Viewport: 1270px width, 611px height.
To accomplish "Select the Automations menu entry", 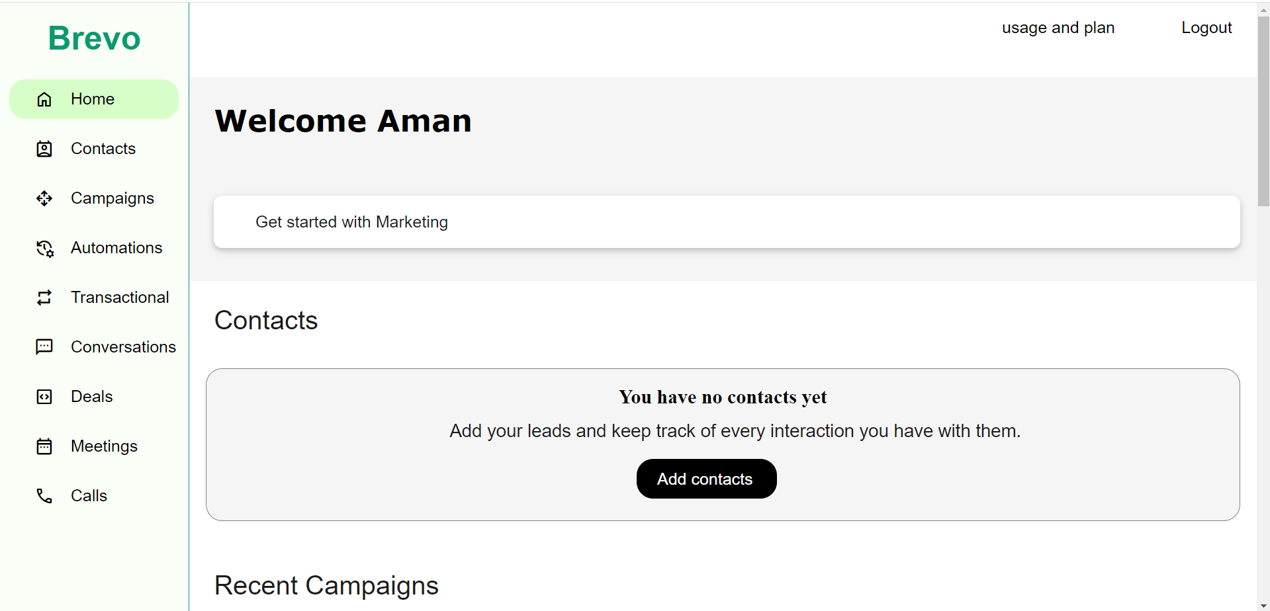I will [x=116, y=247].
